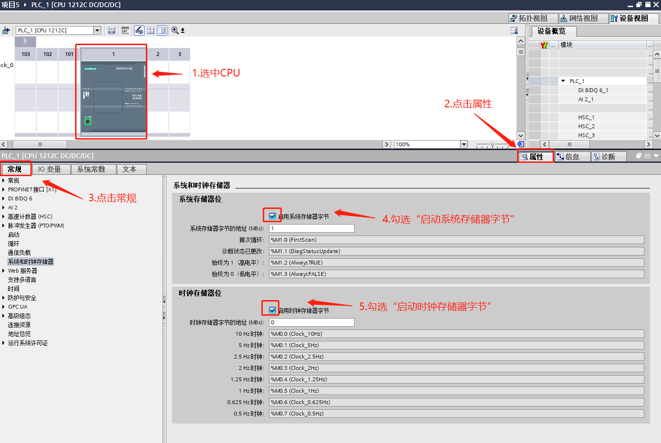
Task: Click the horizontal split view toolbar icon
Action: (x=150, y=30)
